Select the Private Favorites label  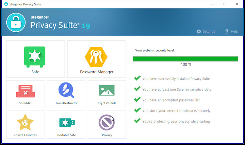pos(25,135)
